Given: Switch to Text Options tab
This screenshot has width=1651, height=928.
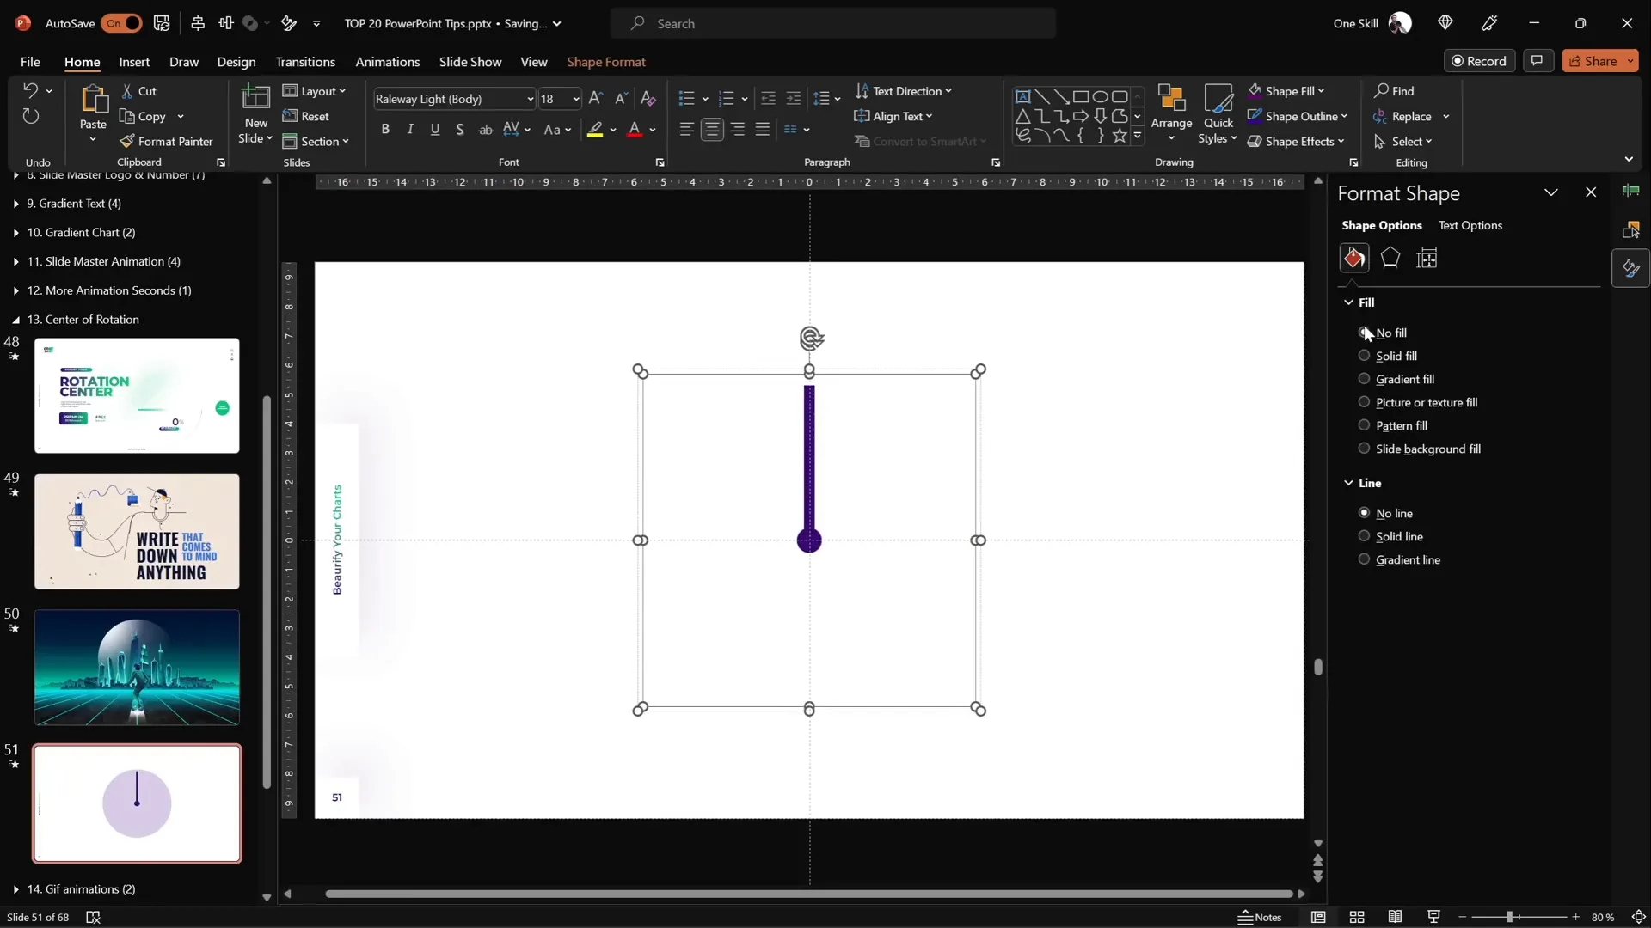Looking at the screenshot, I should (1470, 225).
